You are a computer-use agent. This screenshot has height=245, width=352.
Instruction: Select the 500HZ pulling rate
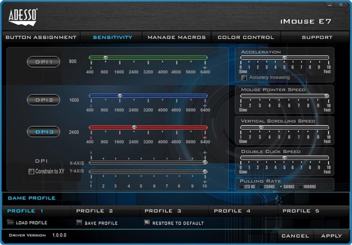(281, 187)
